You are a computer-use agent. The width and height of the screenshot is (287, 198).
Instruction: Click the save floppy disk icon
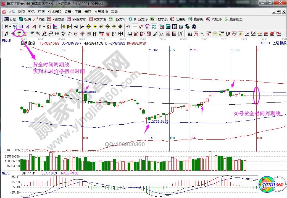(x=181, y=27)
